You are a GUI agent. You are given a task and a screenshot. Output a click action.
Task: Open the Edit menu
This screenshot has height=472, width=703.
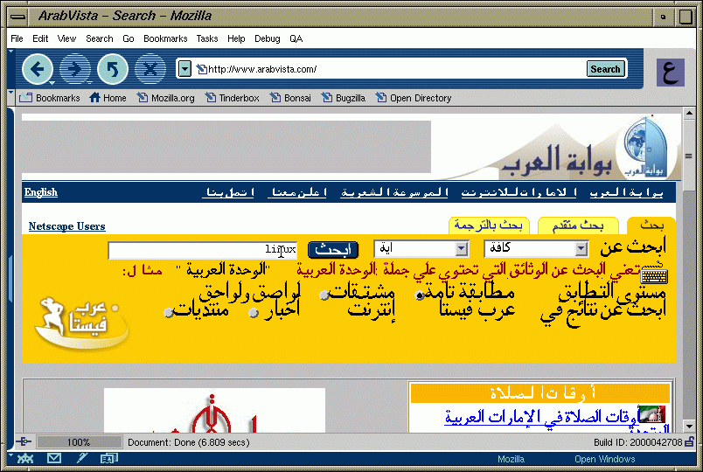click(40, 38)
